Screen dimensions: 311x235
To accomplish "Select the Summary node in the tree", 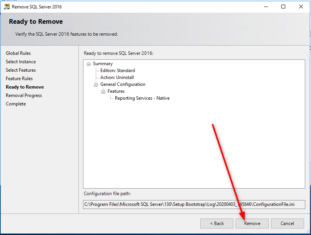I will [x=102, y=63].
